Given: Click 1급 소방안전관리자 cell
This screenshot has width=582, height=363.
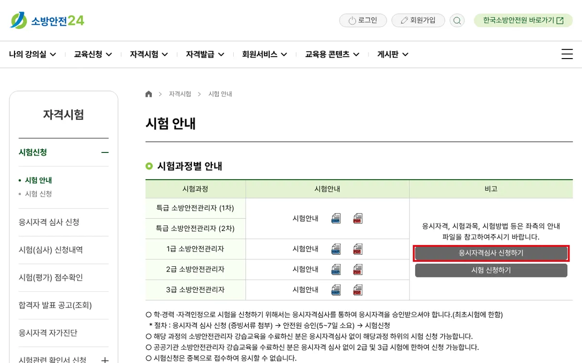Looking at the screenshot, I should tap(195, 249).
